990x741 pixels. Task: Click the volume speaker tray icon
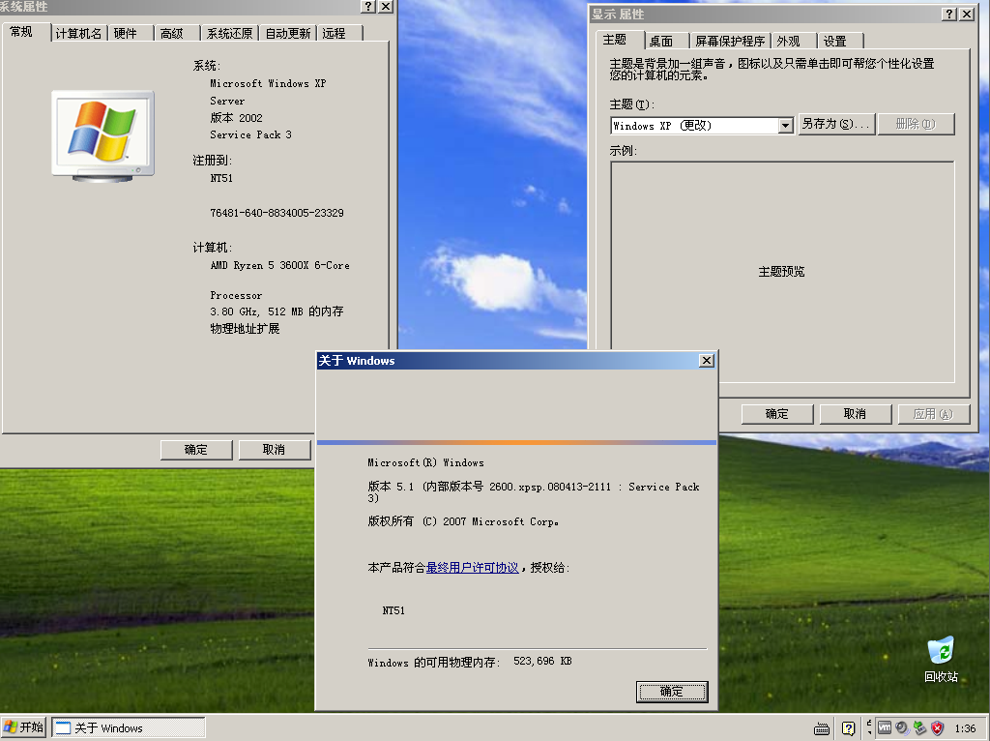tap(901, 728)
